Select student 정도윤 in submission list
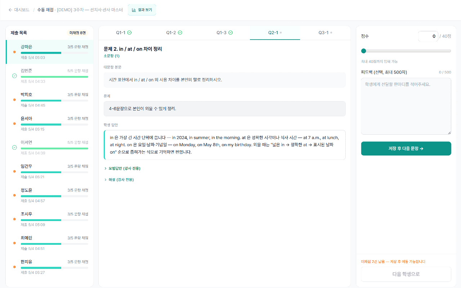Screen dimensions: 461x288 [50, 195]
